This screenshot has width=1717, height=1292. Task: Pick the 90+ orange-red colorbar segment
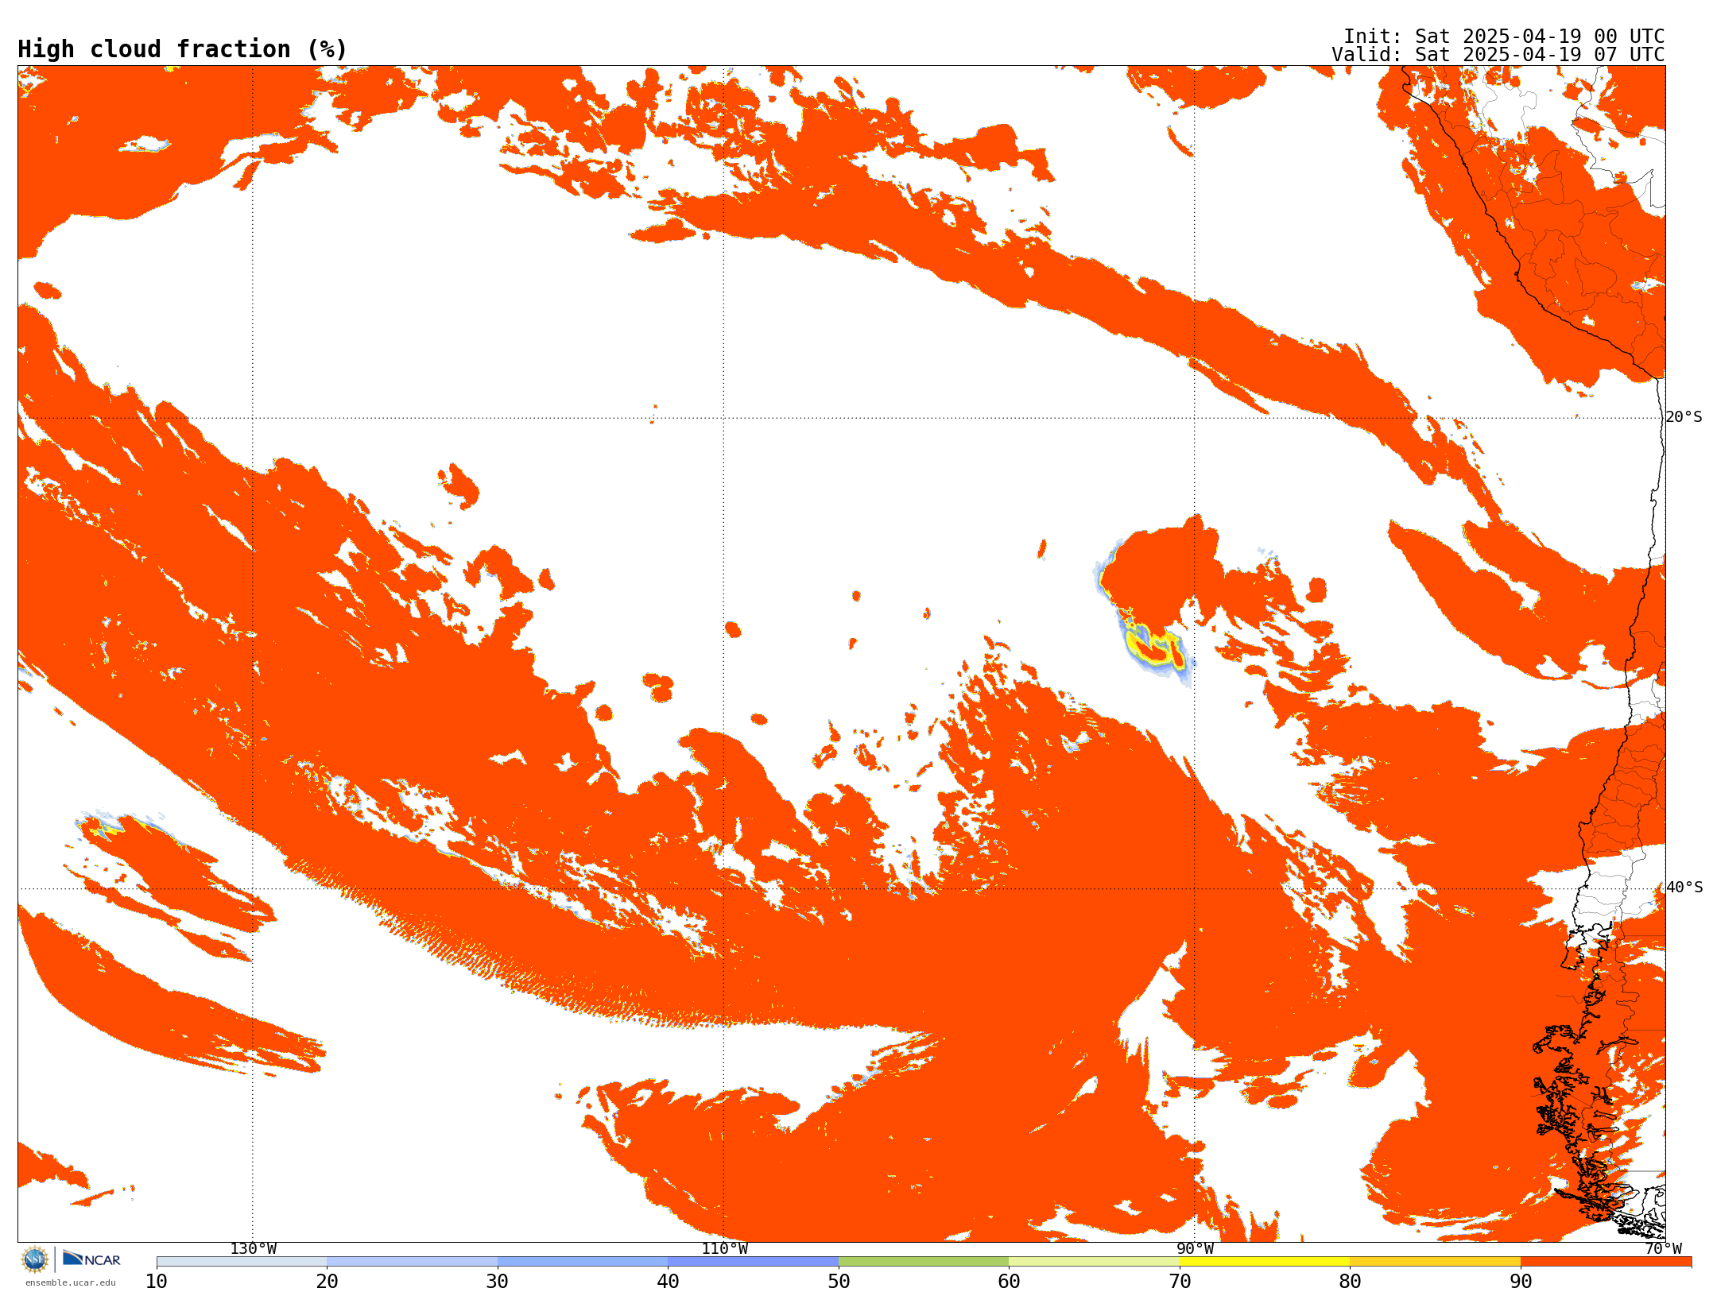[x=1606, y=1262]
